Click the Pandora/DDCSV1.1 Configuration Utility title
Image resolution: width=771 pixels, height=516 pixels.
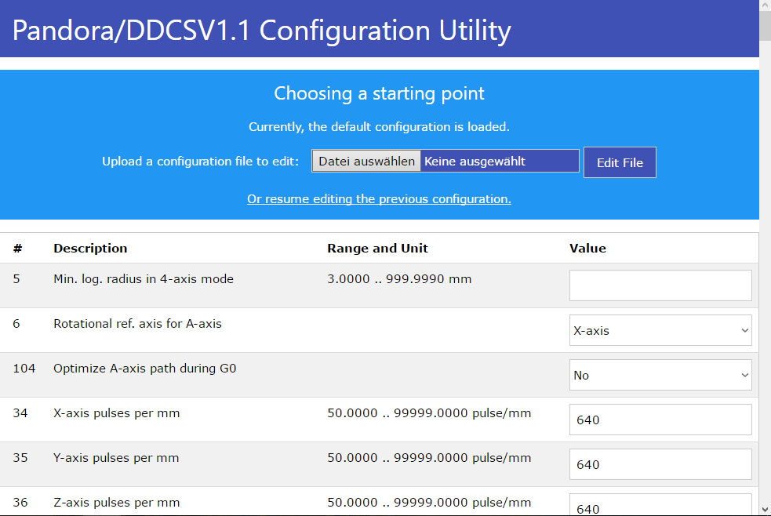[262, 31]
